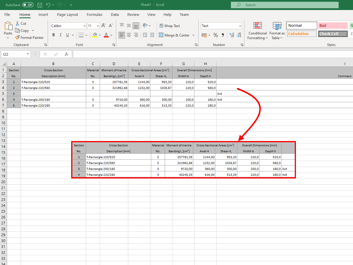Viewport: 353px width, 265px height.
Task: Open the Data tab
Action: coord(115,14)
